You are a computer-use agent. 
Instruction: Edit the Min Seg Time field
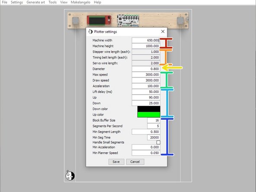tap(154, 138)
